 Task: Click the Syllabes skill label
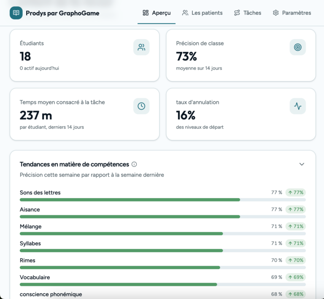click(x=30, y=243)
